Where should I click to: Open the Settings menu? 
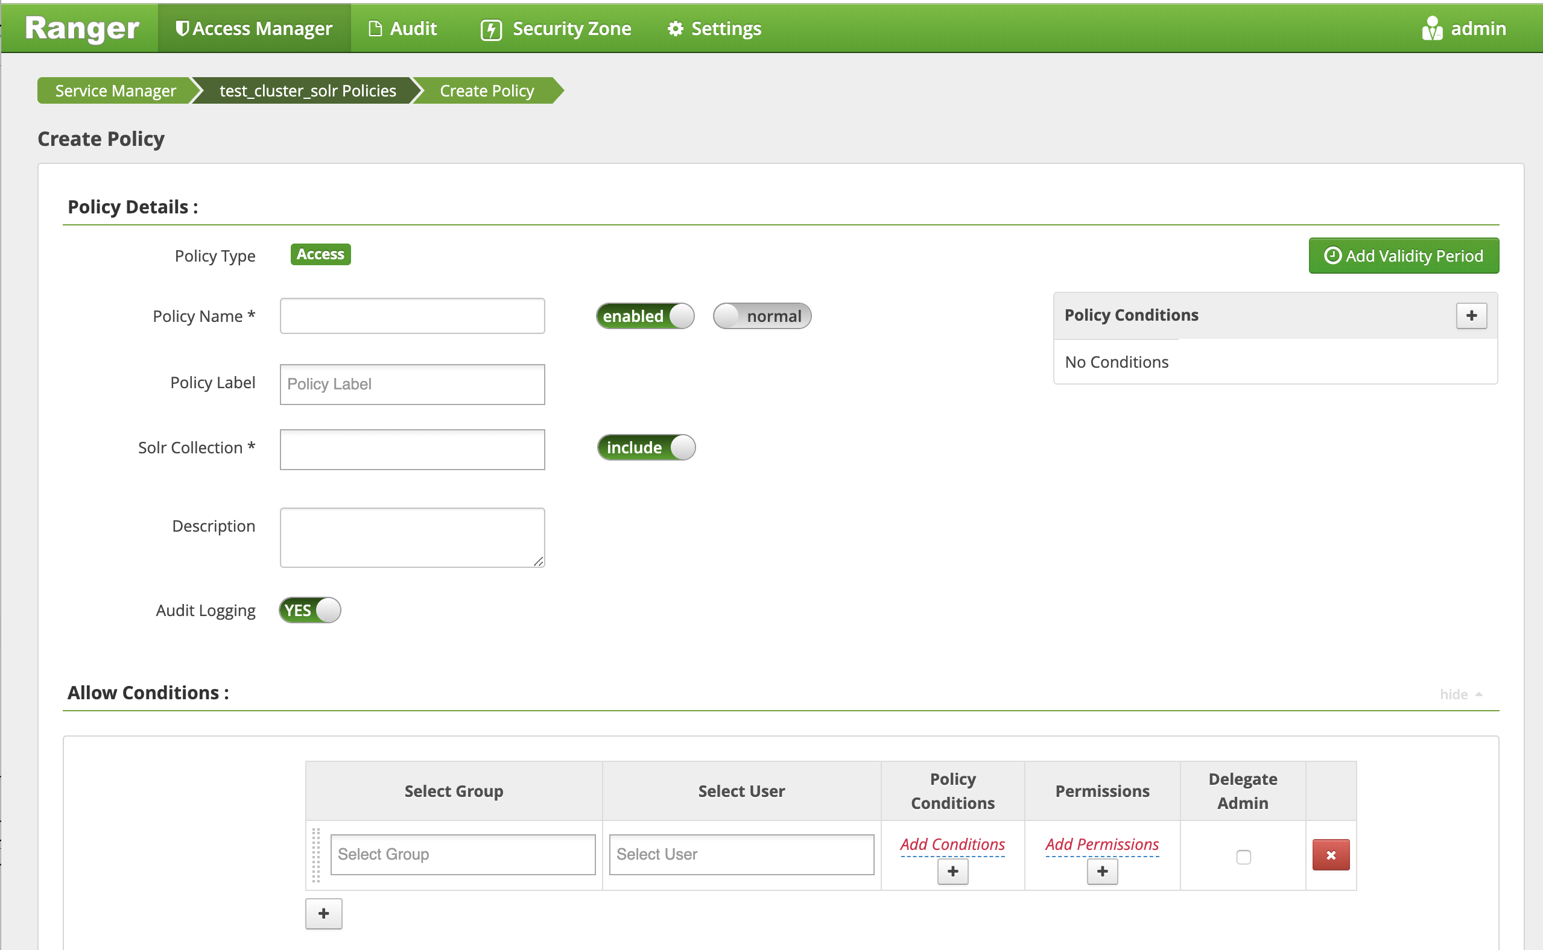point(714,28)
